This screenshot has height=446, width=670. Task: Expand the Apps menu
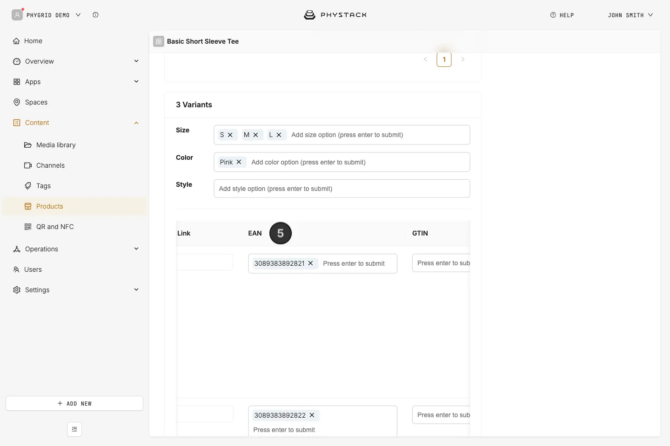[x=136, y=82]
